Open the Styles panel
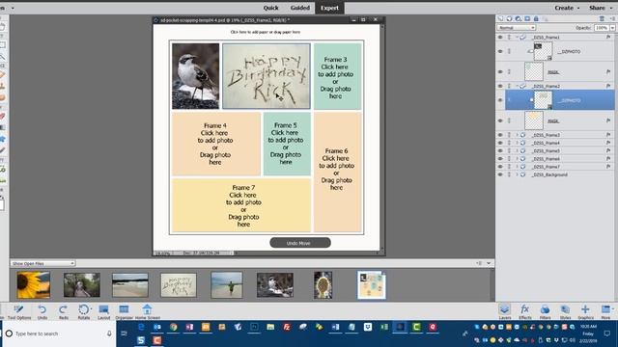The height and width of the screenshot is (347, 618). 565,311
